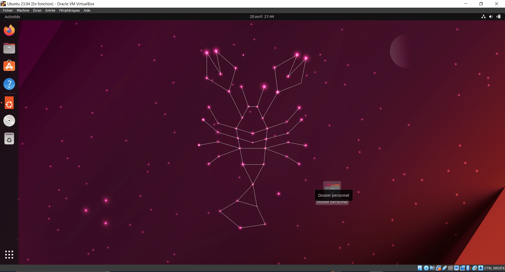Click the hard disk activity status icon
505x272 pixels.
click(420, 268)
